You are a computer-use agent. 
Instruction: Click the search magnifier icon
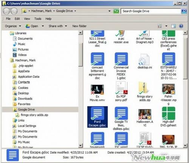point(184,11)
